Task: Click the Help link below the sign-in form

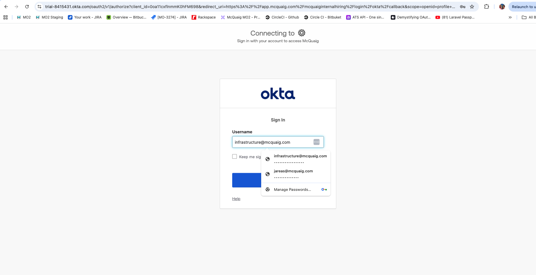Action: click(x=236, y=199)
